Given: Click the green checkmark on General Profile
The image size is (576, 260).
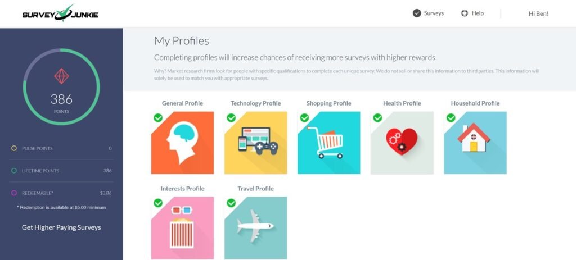Looking at the screenshot, I should tap(158, 118).
